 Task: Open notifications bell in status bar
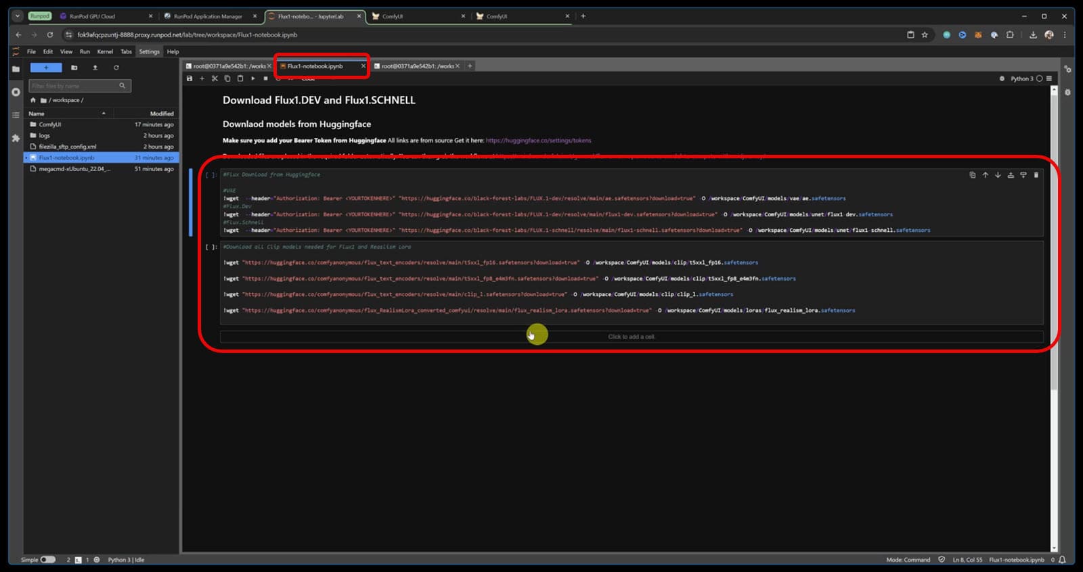click(1062, 560)
